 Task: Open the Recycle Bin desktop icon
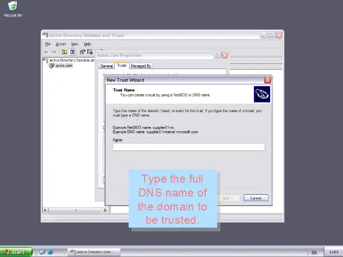tap(13, 9)
